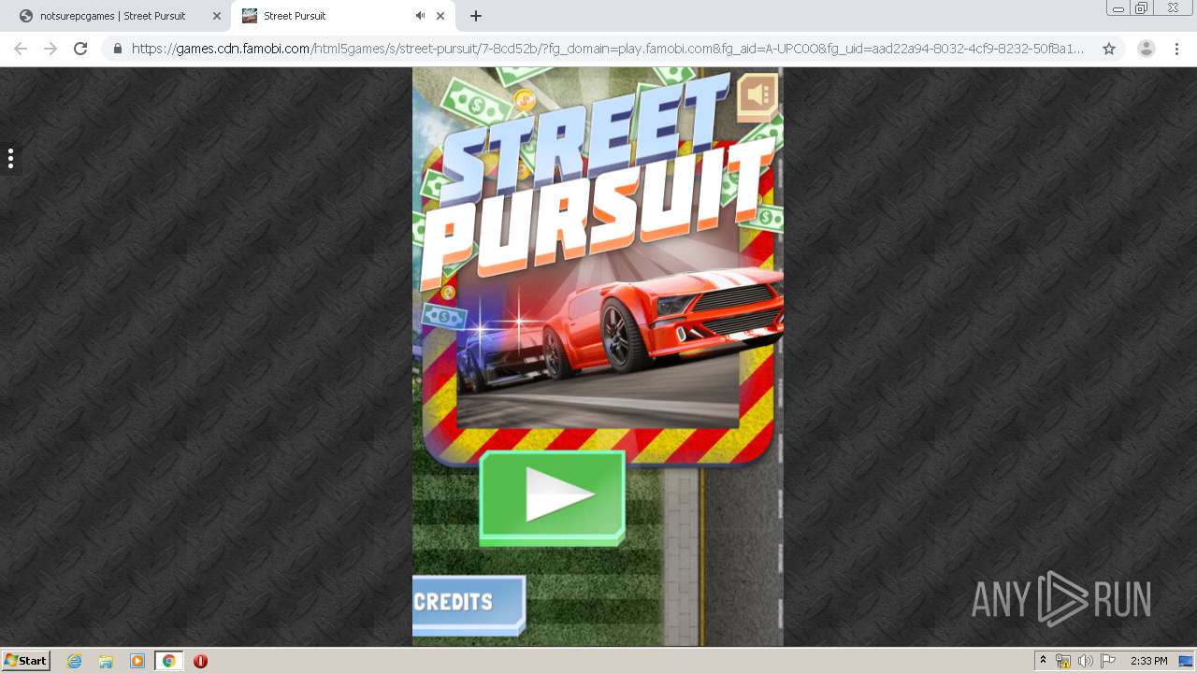This screenshot has height=673, width=1197.
Task: Open the Windows Start menu
Action: tap(26, 661)
